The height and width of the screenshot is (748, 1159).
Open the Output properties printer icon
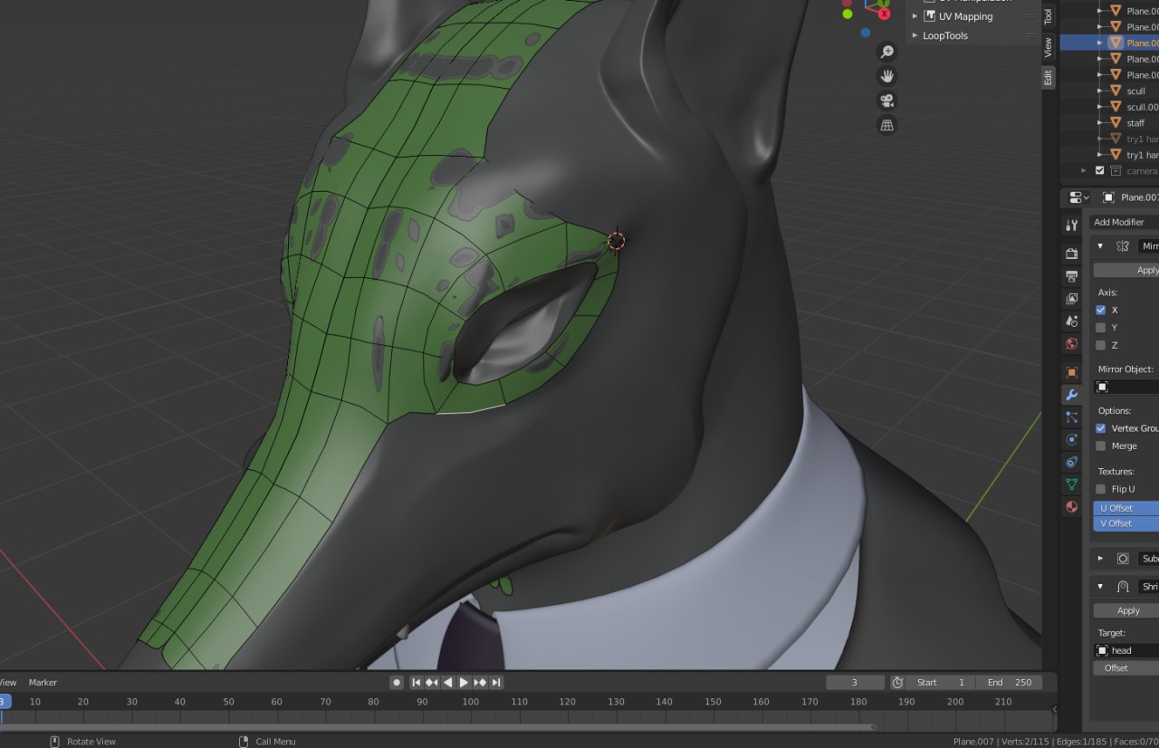[1072, 276]
